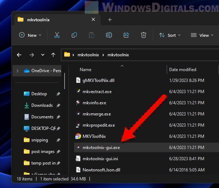Click the first mkvtoolnix breadcrumb
This screenshot has width=219, height=188.
(x=88, y=55)
